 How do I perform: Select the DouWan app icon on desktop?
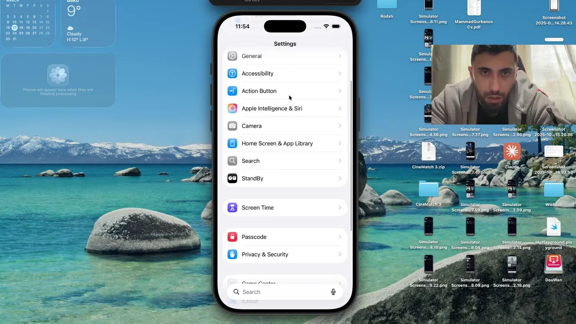pos(553,265)
